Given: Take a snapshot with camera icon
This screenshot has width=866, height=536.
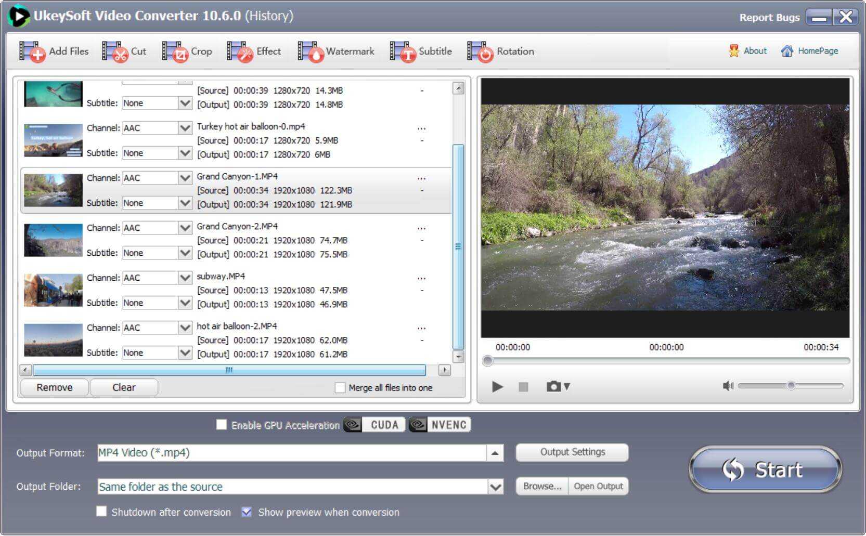Looking at the screenshot, I should point(553,386).
